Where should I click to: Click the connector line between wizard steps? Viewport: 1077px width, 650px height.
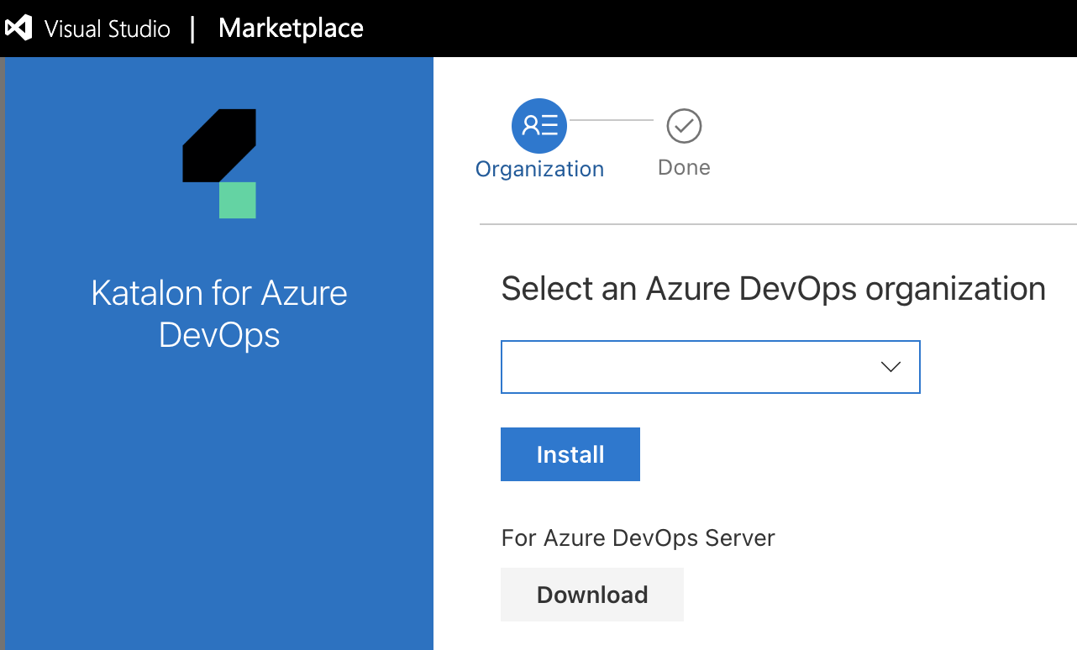coord(611,120)
